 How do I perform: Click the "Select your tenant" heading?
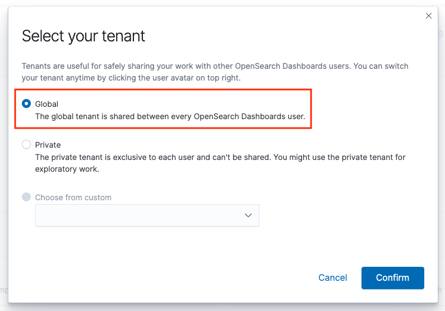coord(83,36)
